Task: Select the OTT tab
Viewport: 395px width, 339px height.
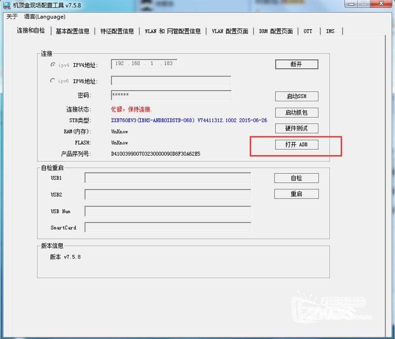Action: click(x=308, y=31)
